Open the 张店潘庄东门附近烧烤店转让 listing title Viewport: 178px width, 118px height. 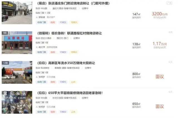(x=73, y=3)
